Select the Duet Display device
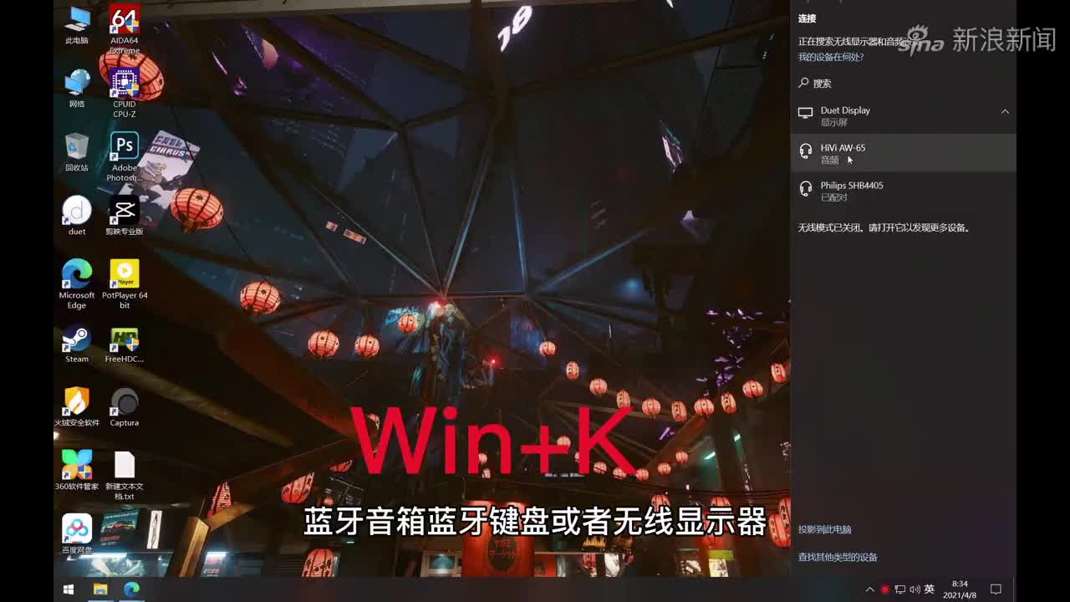 903,115
